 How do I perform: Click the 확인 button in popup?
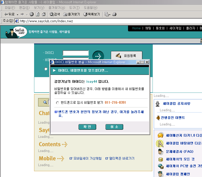[x=87, y=127]
